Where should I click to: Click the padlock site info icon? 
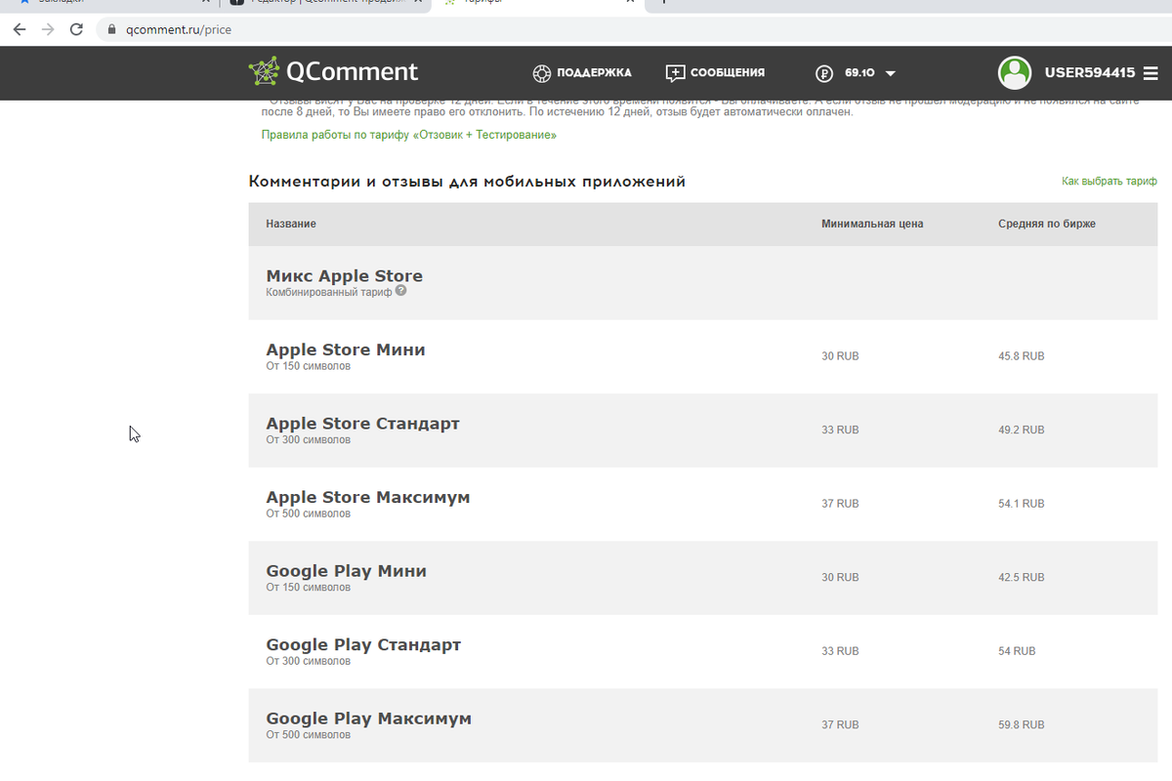[x=110, y=30]
